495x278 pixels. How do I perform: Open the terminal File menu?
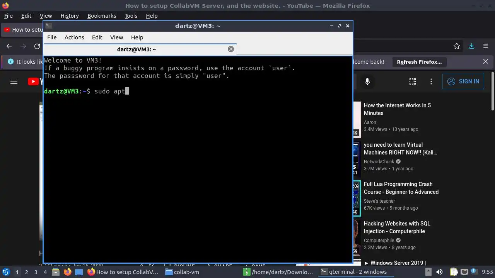click(52, 37)
